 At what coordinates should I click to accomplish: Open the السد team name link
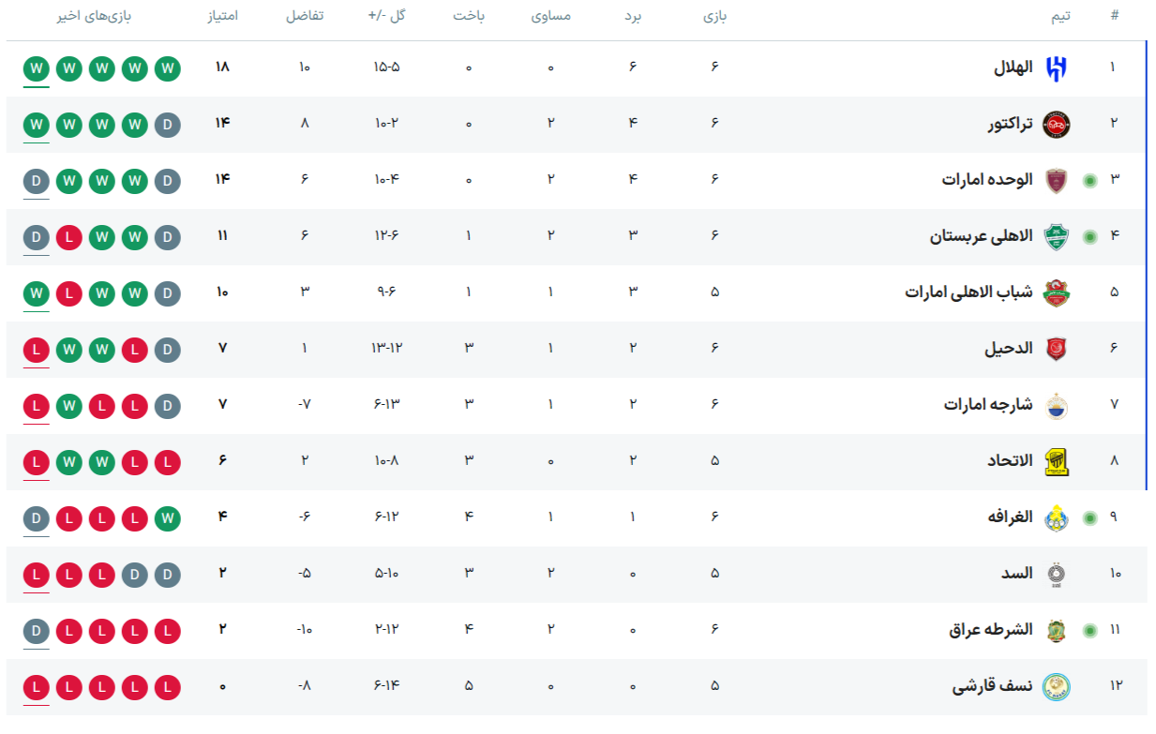[x=1016, y=574]
